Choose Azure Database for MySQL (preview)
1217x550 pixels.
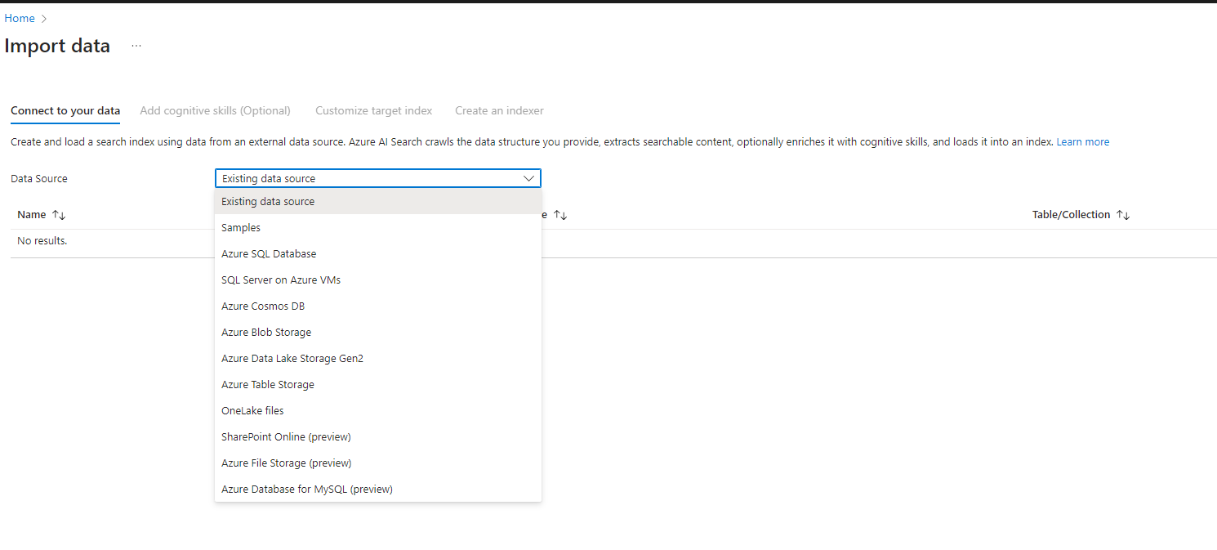pyautogui.click(x=377, y=489)
